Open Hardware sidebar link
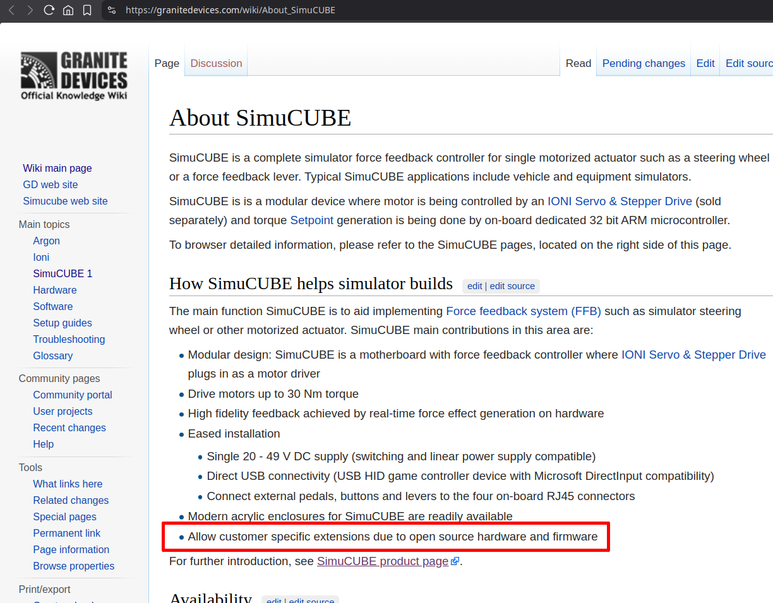Viewport: 773px width, 603px height. click(x=55, y=290)
